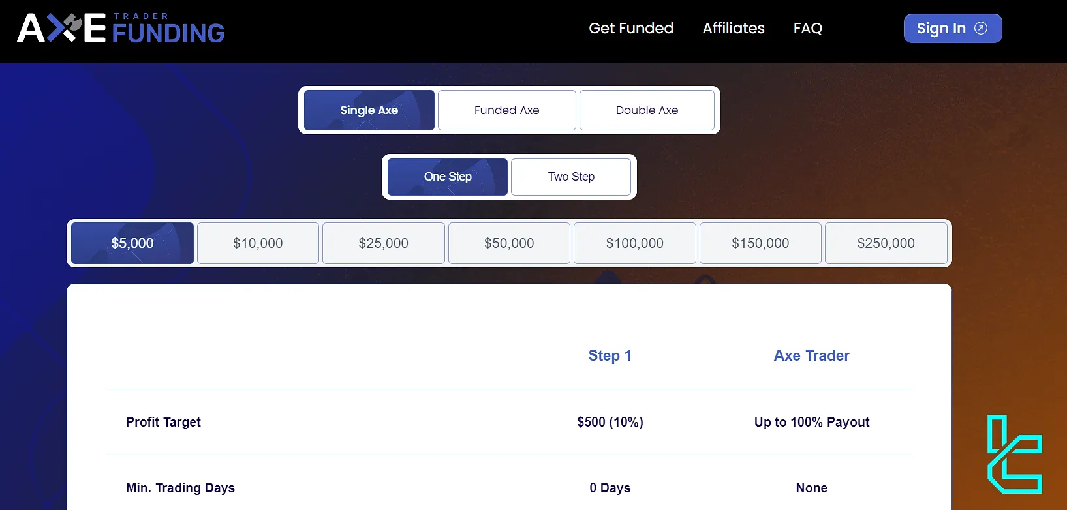Select the $250,000 account size
Screen dimensions: 1067x510
(x=886, y=243)
